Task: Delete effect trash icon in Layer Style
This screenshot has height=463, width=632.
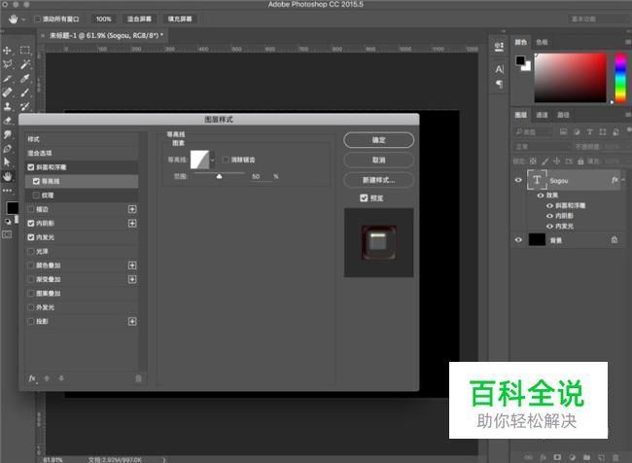Action: coord(138,378)
